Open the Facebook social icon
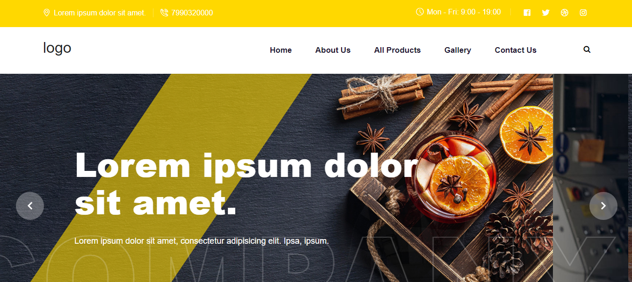632x282 pixels. [527, 13]
